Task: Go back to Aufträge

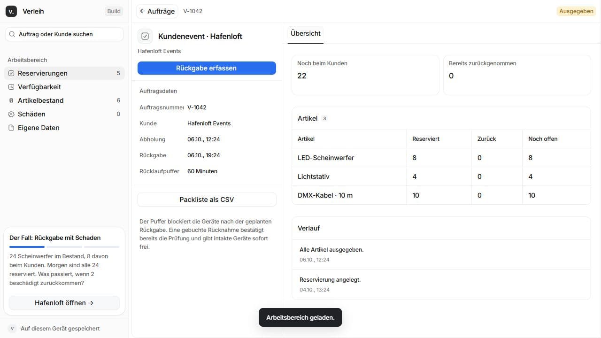Action: pyautogui.click(x=157, y=11)
